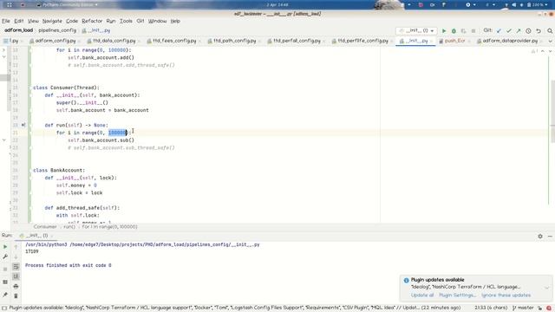Click the red error indicator in status bar
555x312 pixels.
(x=549, y=309)
